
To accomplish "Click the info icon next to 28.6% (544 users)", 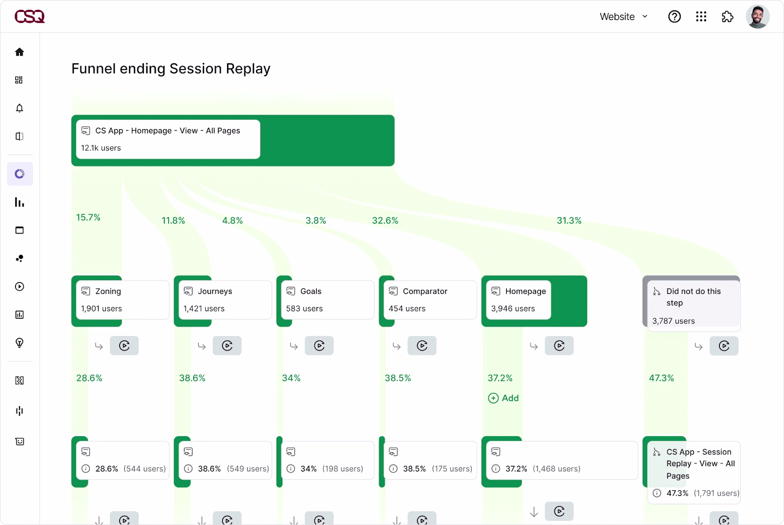I will tap(86, 469).
